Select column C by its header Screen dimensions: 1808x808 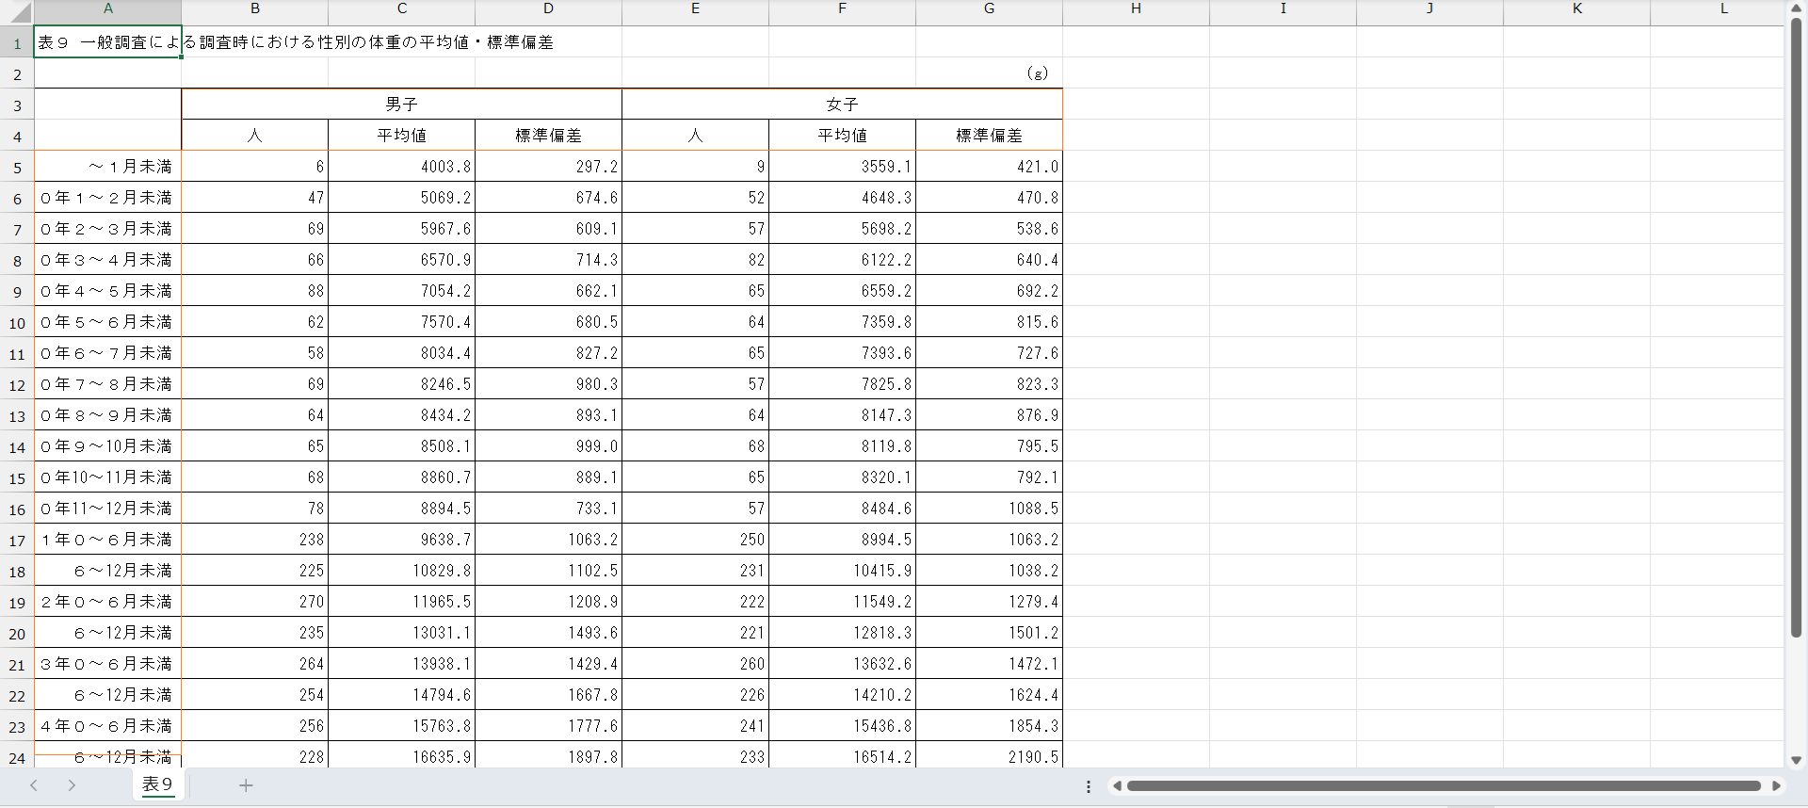pyautogui.click(x=401, y=8)
